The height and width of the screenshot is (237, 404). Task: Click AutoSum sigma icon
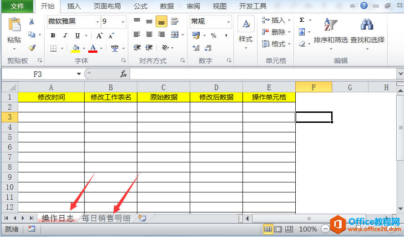click(x=302, y=20)
